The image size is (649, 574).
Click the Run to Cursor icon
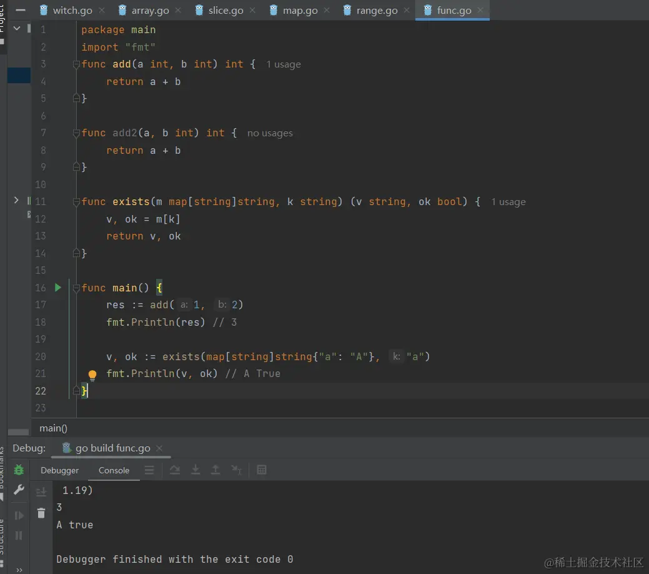pyautogui.click(x=236, y=470)
